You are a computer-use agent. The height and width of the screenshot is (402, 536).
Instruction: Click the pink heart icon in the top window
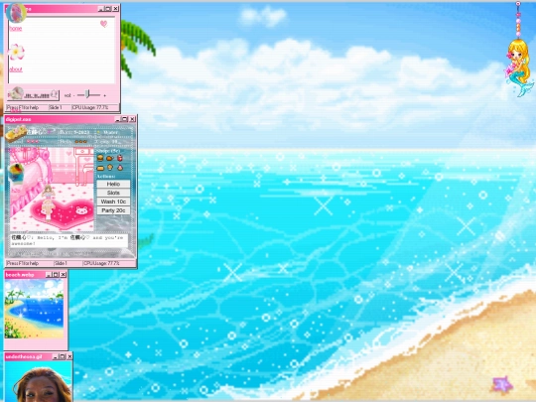103,24
